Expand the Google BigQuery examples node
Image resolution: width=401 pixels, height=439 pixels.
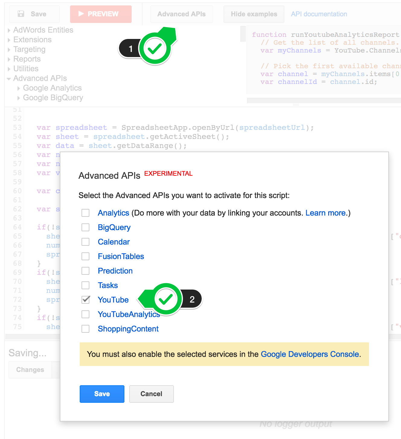pos(19,98)
